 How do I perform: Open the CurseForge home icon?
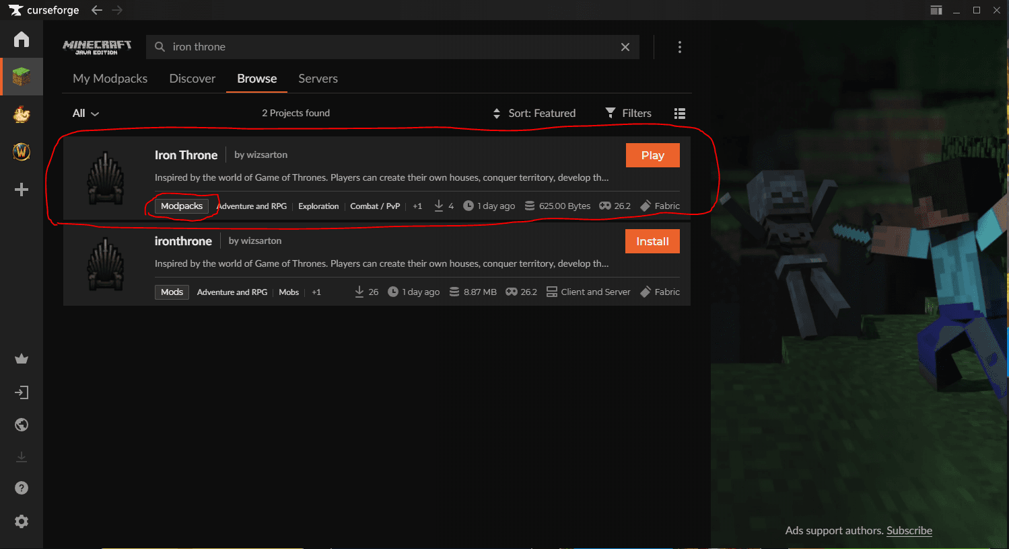point(22,39)
